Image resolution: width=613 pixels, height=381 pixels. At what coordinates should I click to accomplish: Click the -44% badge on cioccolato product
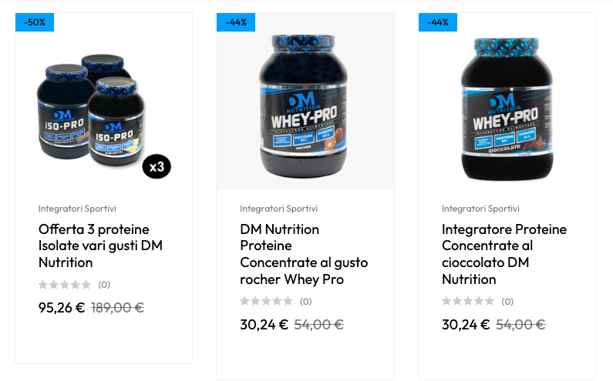(x=437, y=22)
